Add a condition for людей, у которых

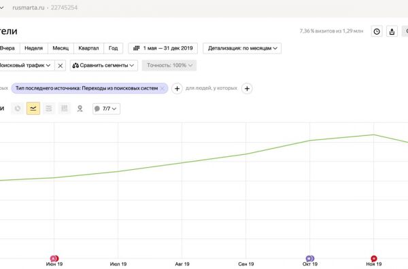[x=247, y=88]
